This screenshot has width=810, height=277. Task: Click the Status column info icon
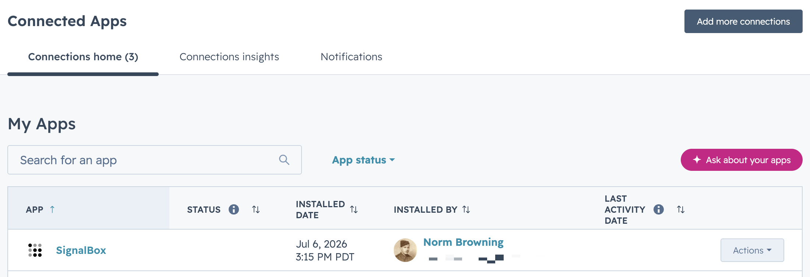pos(234,209)
